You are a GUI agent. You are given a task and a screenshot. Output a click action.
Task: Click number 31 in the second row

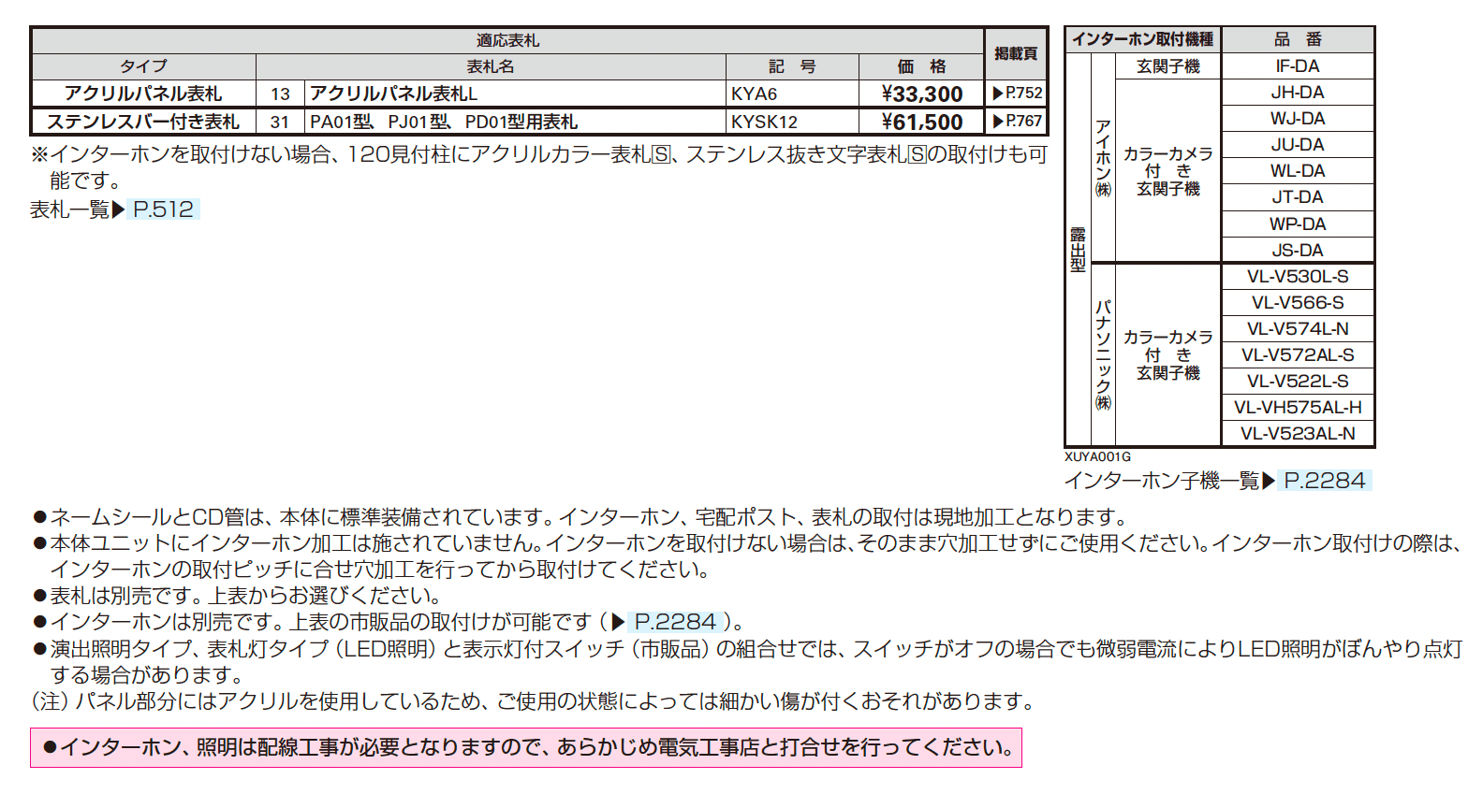(x=280, y=122)
